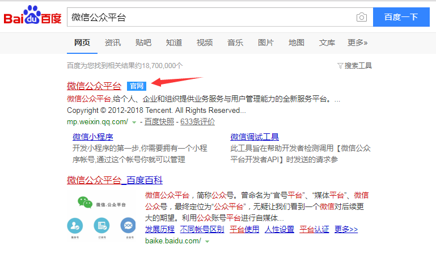436x253 pixels.
Task: Expand arrow next to mp.weixin.qq.com
Action: (x=134, y=122)
